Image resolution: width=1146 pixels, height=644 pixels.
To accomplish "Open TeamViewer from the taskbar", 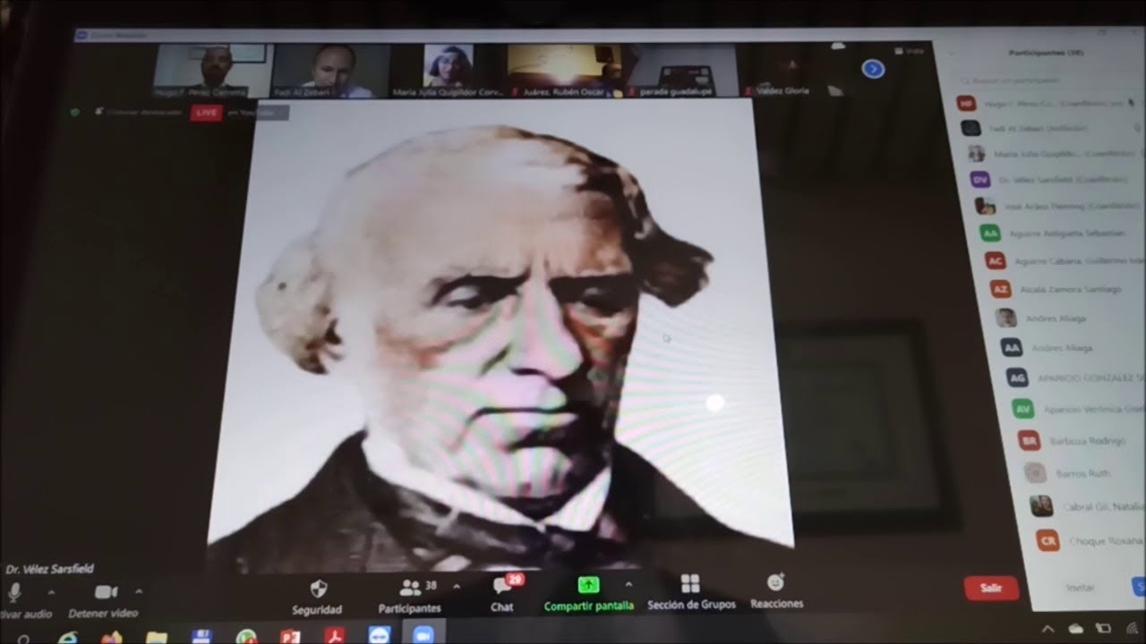I will [380, 635].
